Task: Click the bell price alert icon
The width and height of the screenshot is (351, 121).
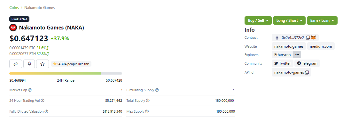Action: pyautogui.click(x=29, y=64)
